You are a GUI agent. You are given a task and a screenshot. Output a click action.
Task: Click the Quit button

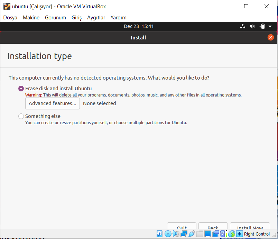point(182,226)
